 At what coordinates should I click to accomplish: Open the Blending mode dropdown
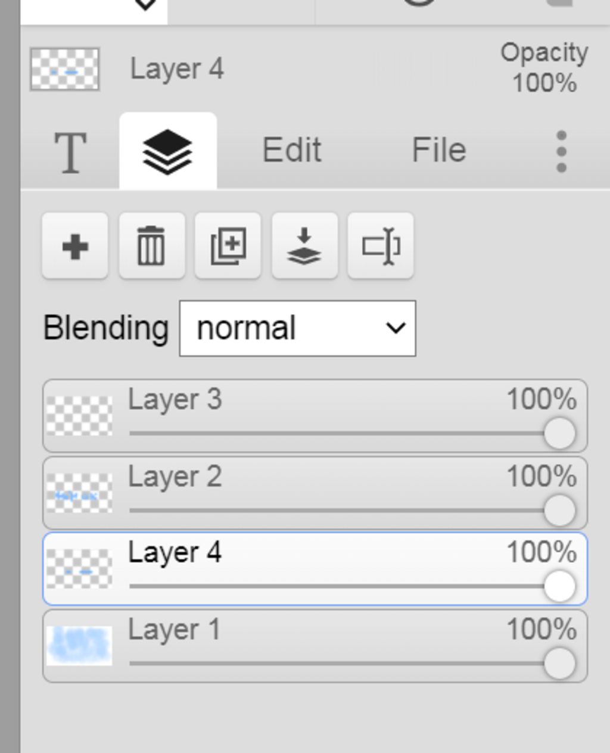(x=297, y=328)
